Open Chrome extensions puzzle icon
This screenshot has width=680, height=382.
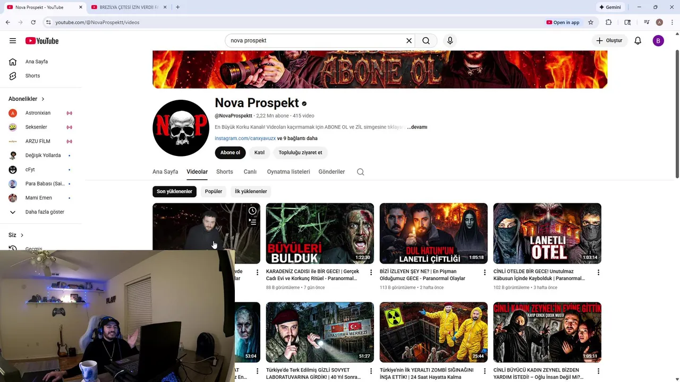609,22
